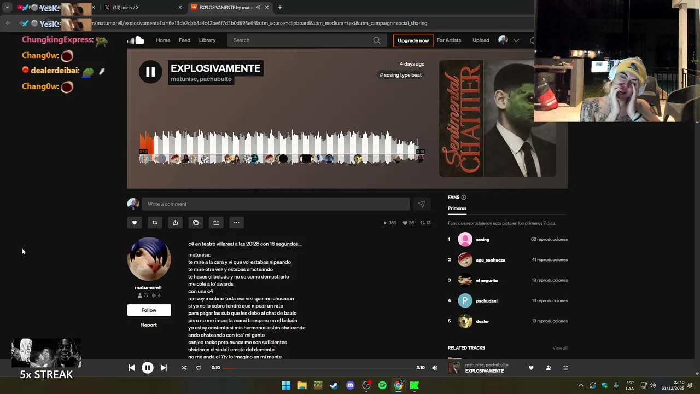
Task: Add track to Next up queue icon
Action: point(216,223)
